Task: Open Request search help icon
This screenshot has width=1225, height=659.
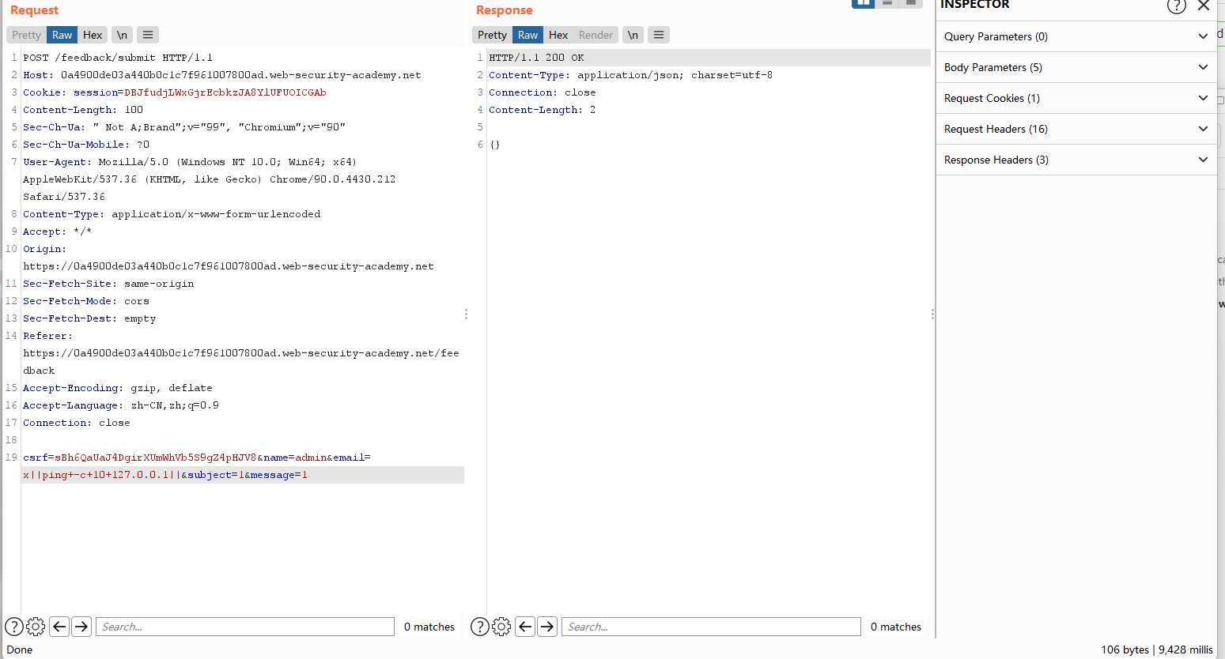Action: [14, 627]
